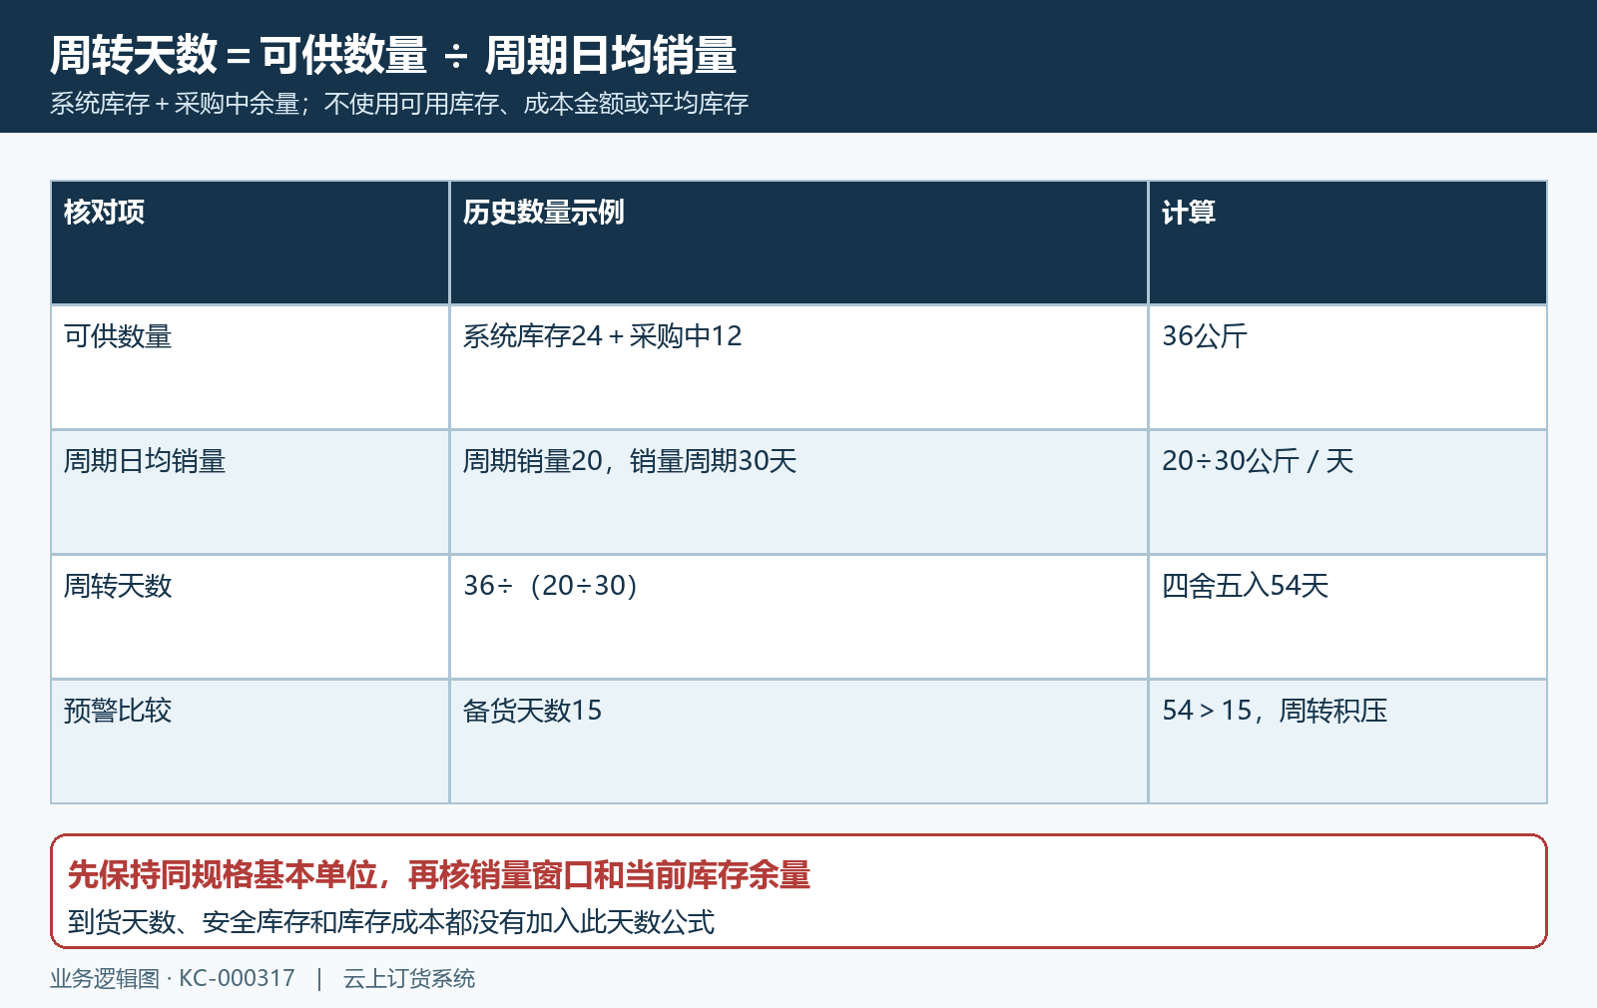This screenshot has width=1597, height=1008.
Task: Select the '可供数量' row label
Action: click(250, 367)
